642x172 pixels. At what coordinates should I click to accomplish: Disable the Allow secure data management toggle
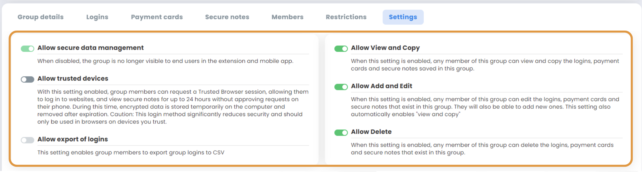pos(27,49)
